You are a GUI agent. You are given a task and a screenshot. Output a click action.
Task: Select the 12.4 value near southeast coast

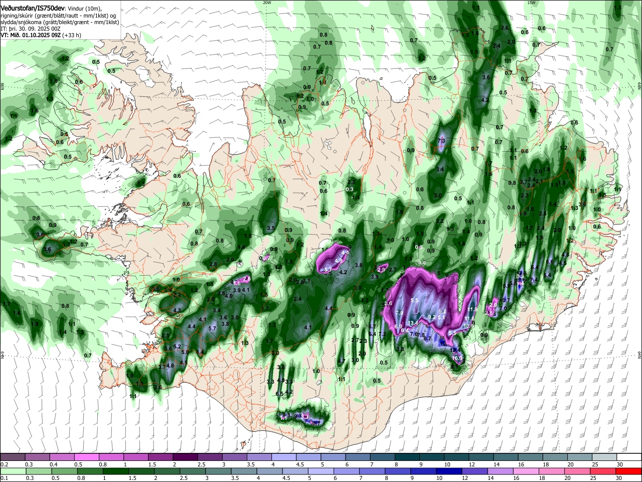pos(455,350)
